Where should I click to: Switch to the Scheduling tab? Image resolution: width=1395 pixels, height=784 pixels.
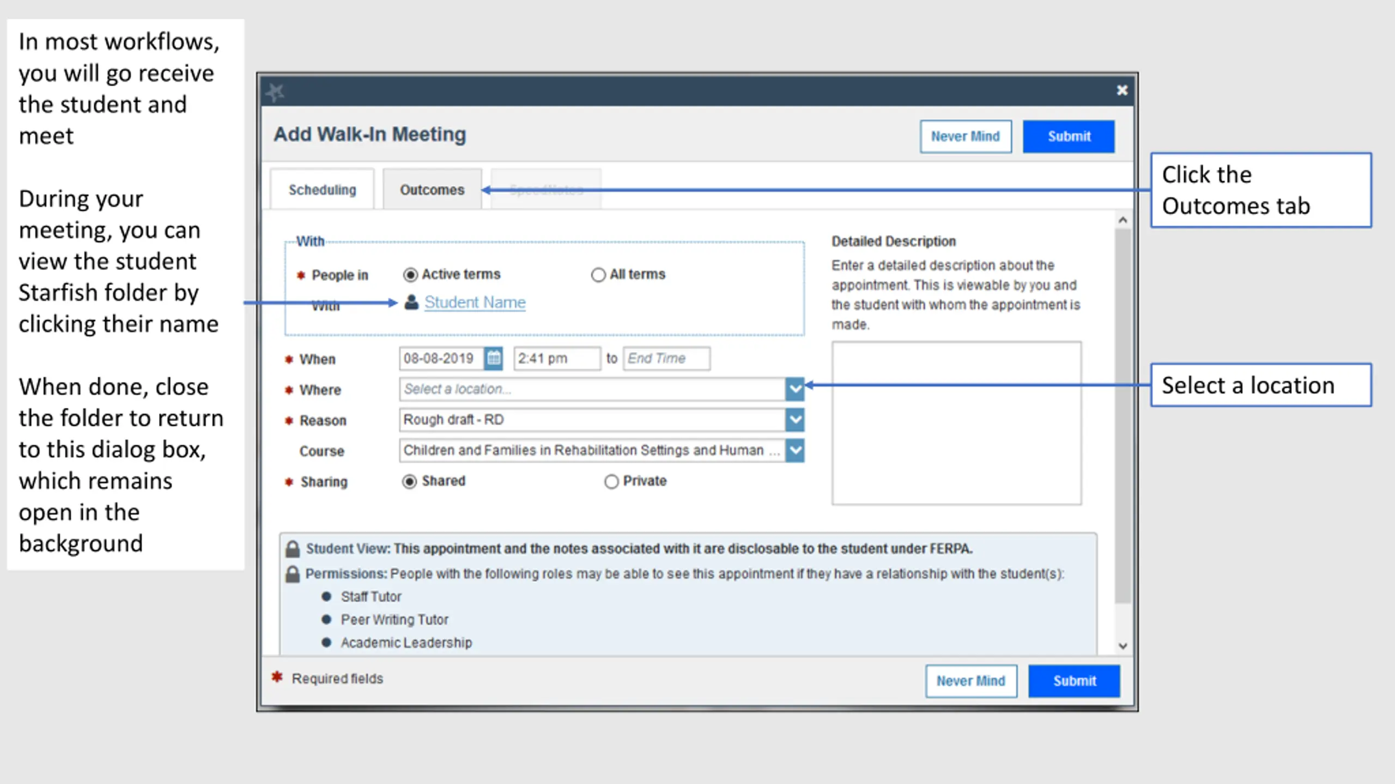(x=322, y=189)
